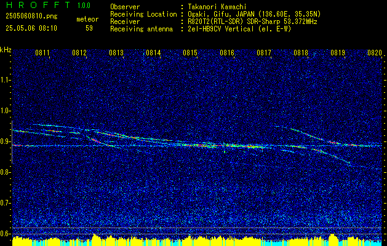Click the 'Receiving antenna' label
Image resolution: width=387 pixels, height=246 pixels.
(142, 29)
